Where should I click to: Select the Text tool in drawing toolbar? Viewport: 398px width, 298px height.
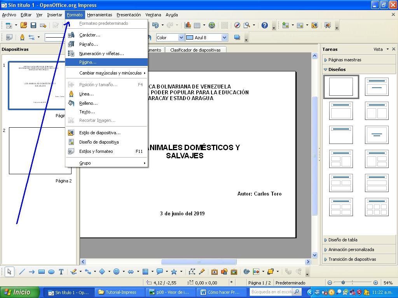[x=61, y=272]
